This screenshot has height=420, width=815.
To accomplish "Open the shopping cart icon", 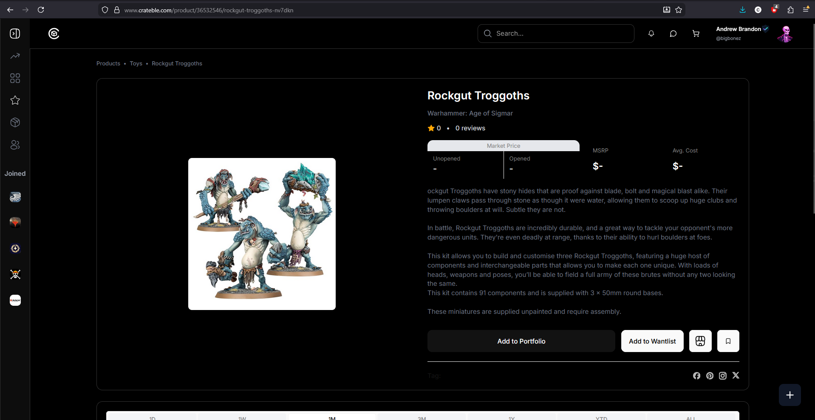I will 696,34.
